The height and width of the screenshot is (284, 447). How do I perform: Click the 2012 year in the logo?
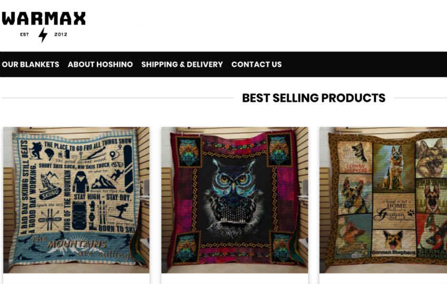[61, 35]
